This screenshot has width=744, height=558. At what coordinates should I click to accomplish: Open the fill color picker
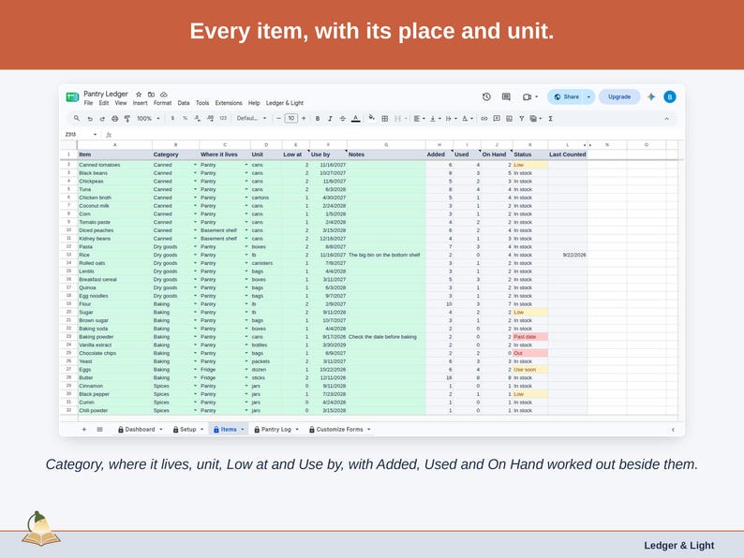[x=371, y=118]
